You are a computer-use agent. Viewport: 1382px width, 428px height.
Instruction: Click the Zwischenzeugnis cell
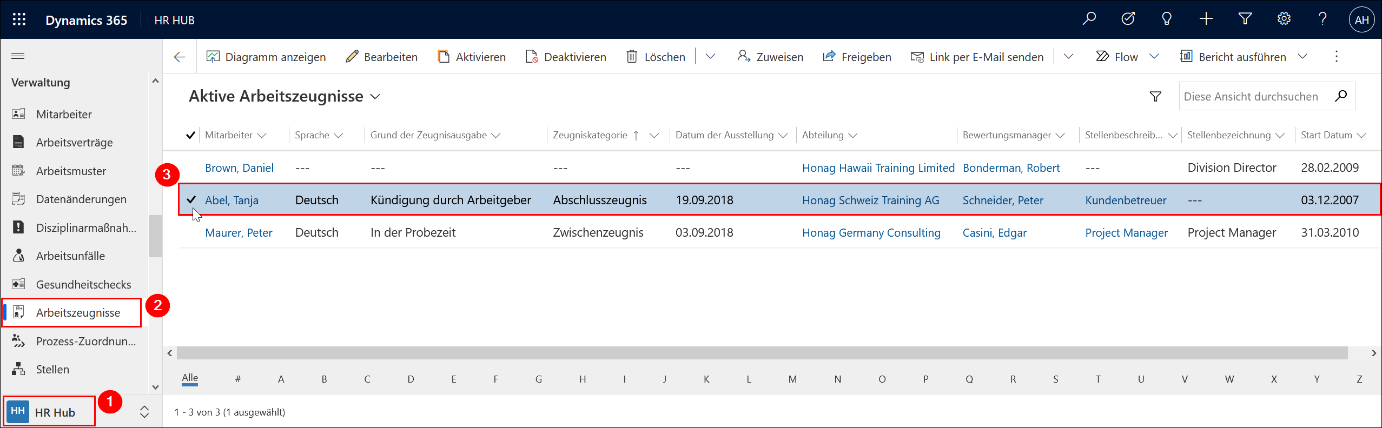[598, 232]
